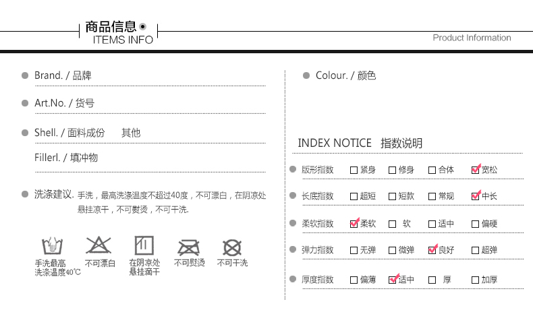Click the Shell. / 面料成份 label
Viewport: 533px width, 310px height.
pyautogui.click(x=69, y=133)
